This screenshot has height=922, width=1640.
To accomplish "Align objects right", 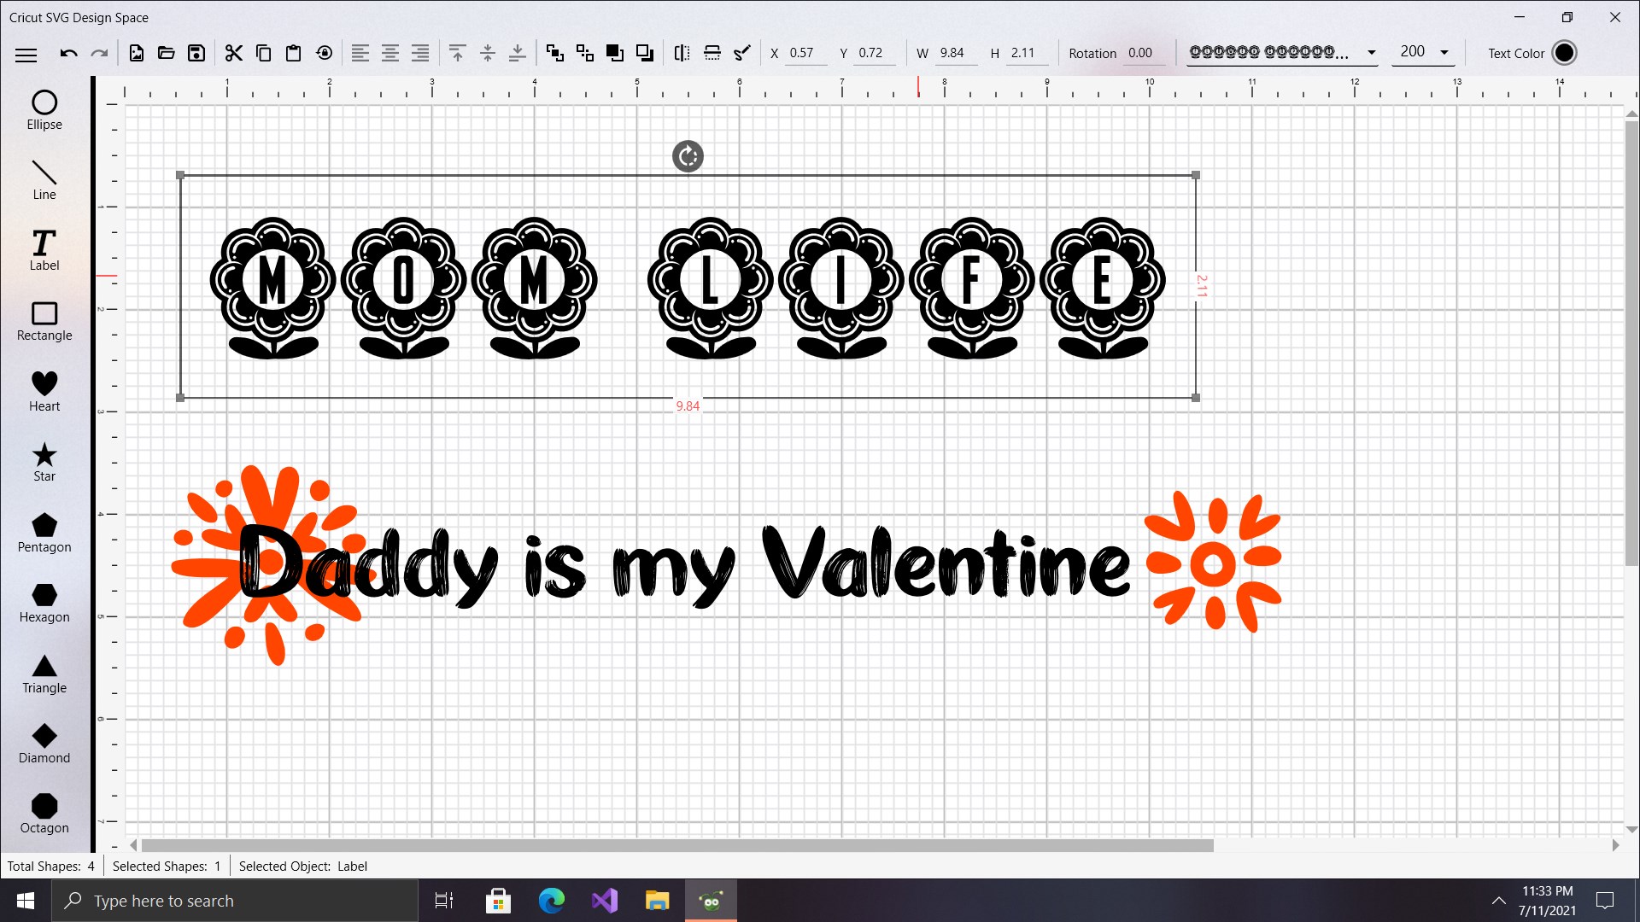I will (420, 53).
